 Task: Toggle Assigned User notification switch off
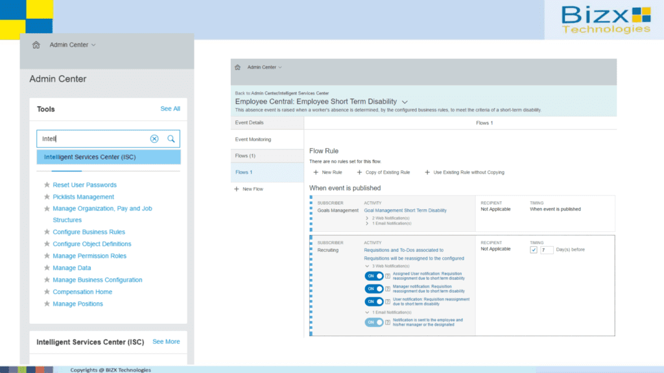tap(374, 276)
